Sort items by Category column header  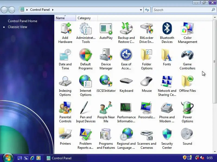click(x=87, y=18)
